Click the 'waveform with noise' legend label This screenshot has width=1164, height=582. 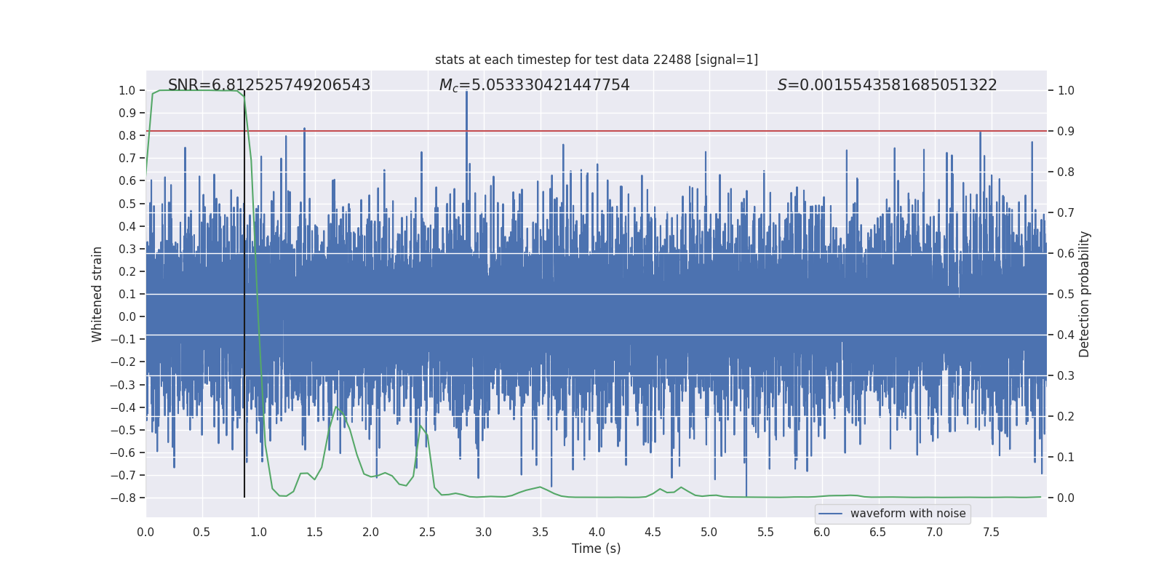click(x=907, y=514)
